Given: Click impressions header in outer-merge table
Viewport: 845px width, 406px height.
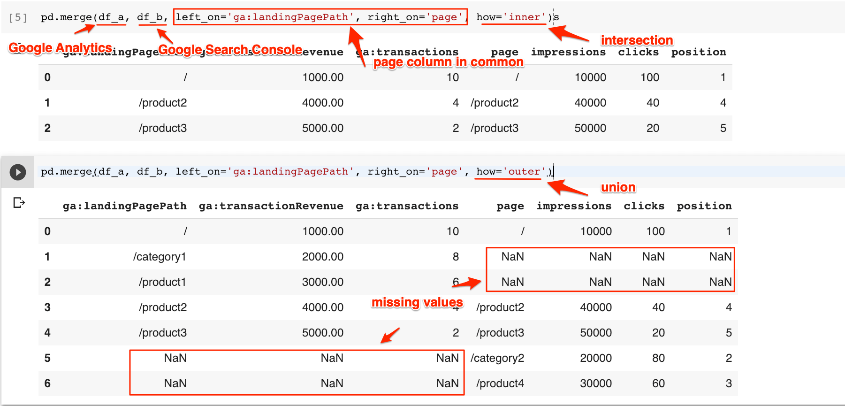Looking at the screenshot, I should tap(574, 206).
